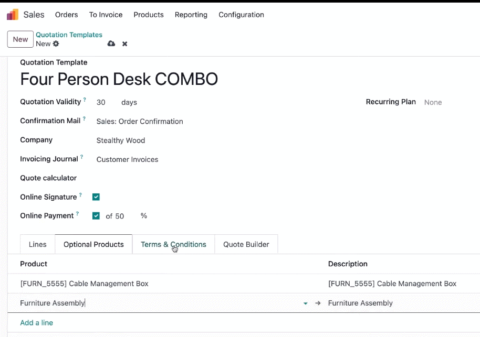This screenshot has width=480, height=337.
Task: Click Add a line link
Action: pyautogui.click(x=36, y=323)
